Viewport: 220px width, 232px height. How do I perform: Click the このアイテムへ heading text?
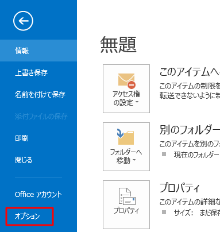coord(190,72)
